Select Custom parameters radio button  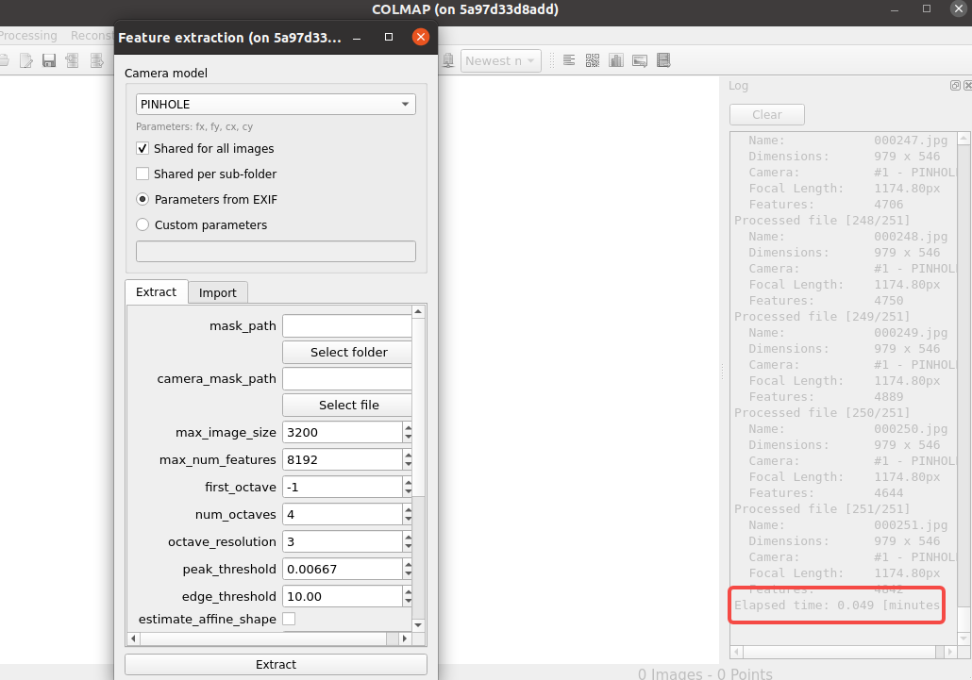(x=142, y=224)
